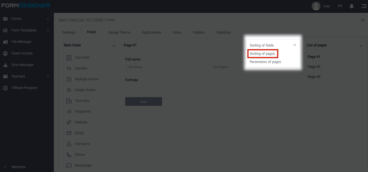This screenshot has width=368, height=172.
Task: Open the Publish tab
Action: [199, 32]
